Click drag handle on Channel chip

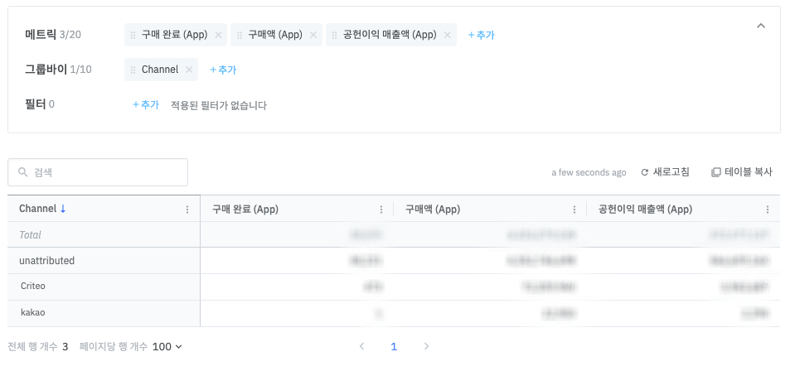(x=133, y=70)
